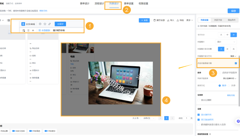The image size is (240, 136).
Task: Set cover image position to 上
Action: [x=221, y=49]
